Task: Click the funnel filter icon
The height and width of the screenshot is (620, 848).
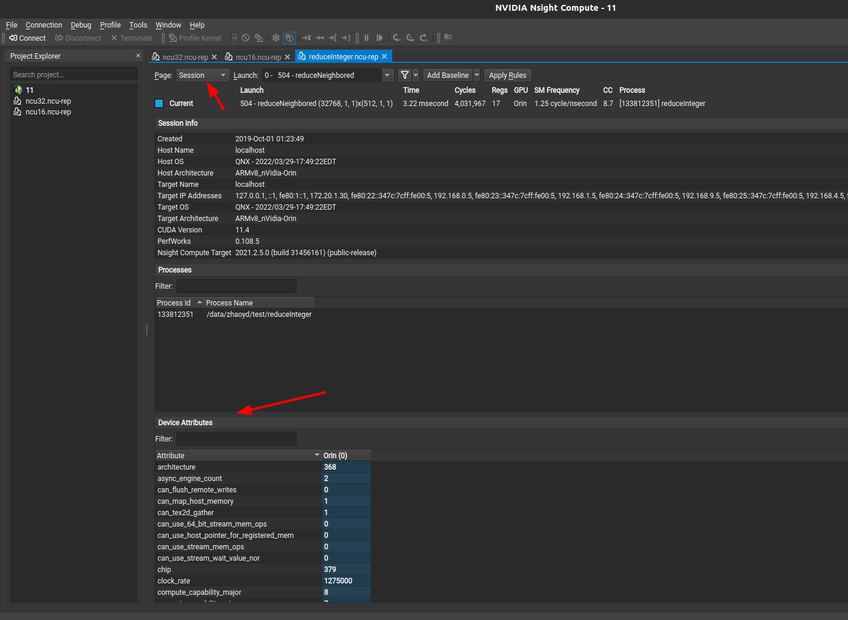Action: click(x=405, y=75)
